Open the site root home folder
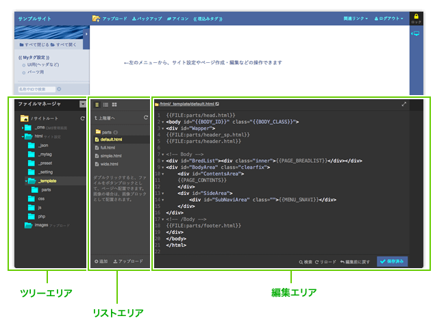The image size is (435, 327). pyautogui.click(x=25, y=118)
